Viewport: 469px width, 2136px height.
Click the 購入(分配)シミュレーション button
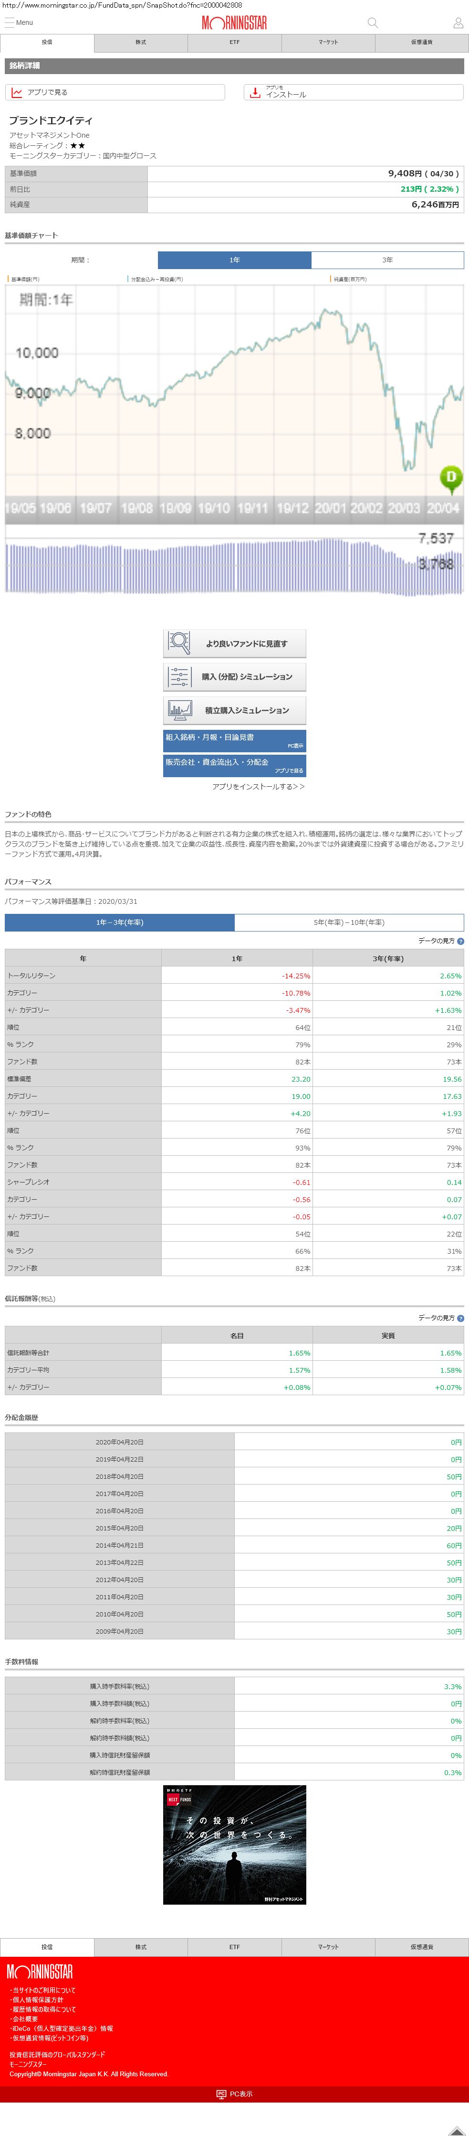tap(234, 677)
